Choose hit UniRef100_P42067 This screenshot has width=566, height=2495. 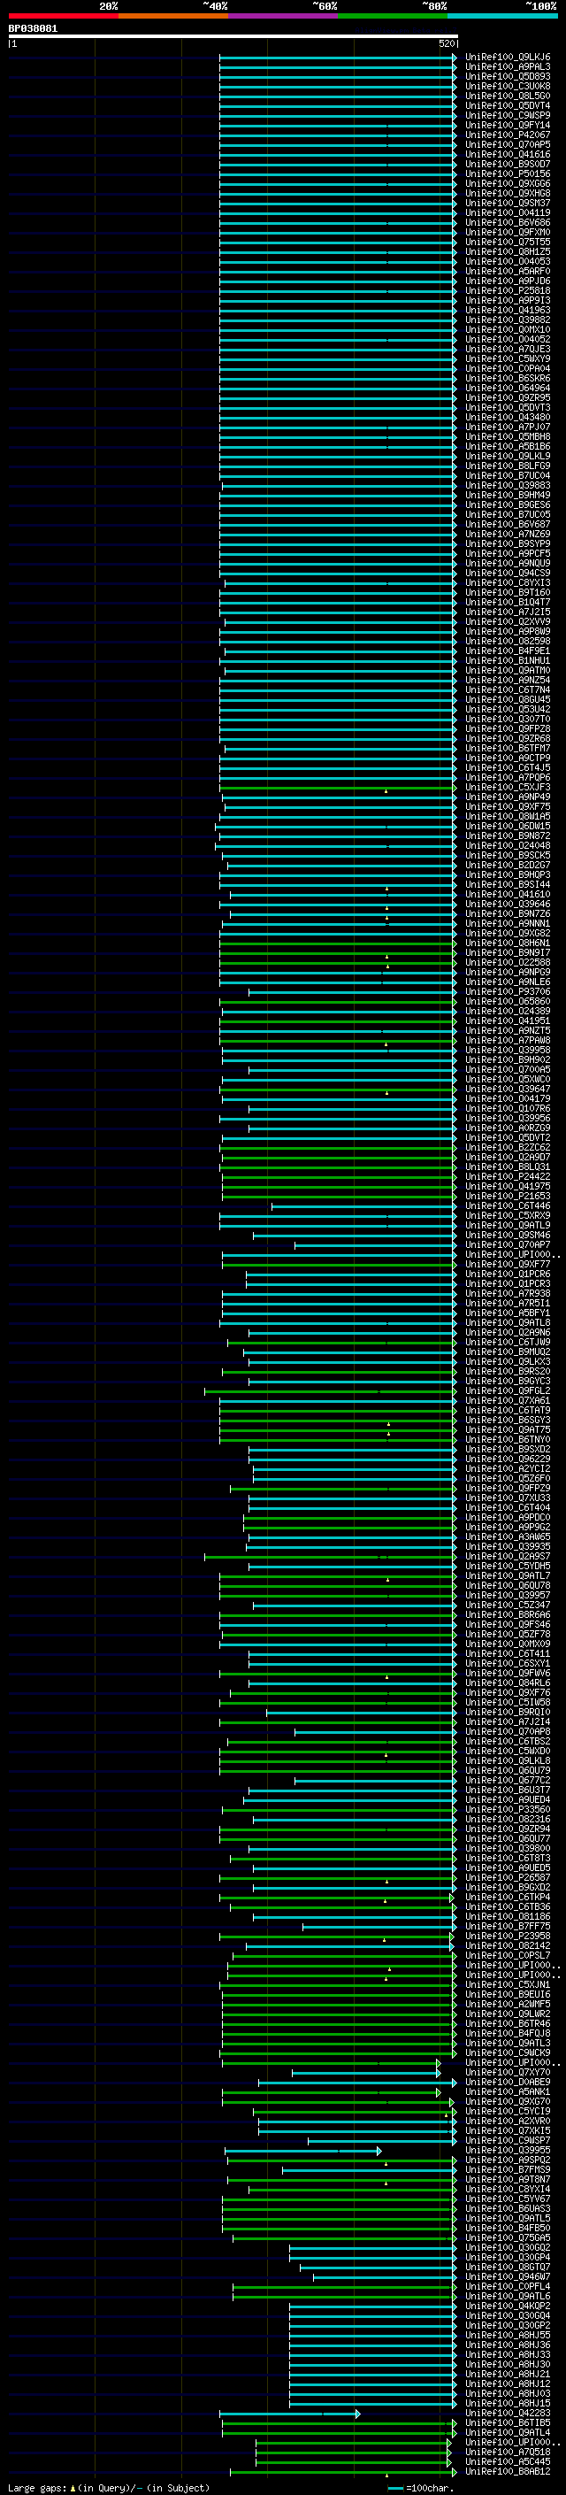click(508, 135)
